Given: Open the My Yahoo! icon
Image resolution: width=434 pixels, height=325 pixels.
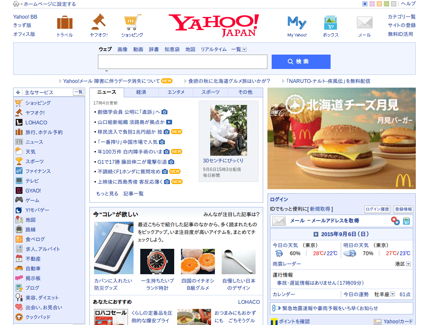Looking at the screenshot, I should (x=297, y=23).
